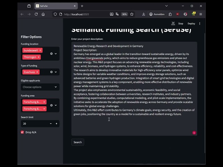Click the Anmelden account button
Image resolution: width=223 pixels, height=167 pixels.
point(157,14)
